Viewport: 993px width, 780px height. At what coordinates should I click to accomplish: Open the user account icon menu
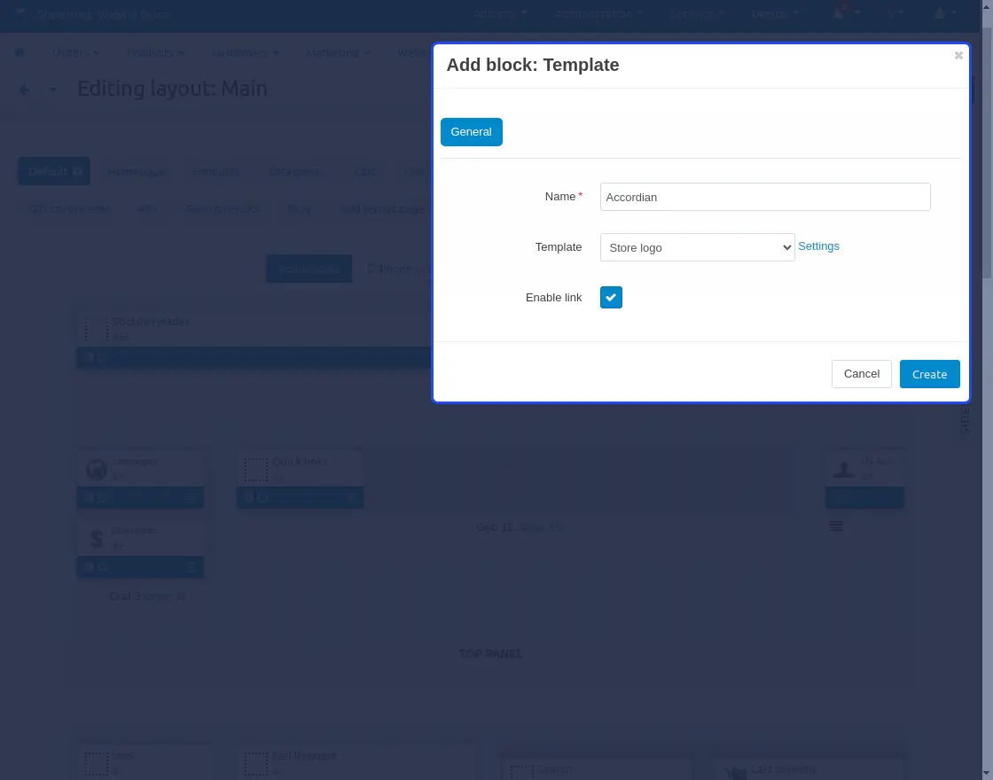click(944, 14)
